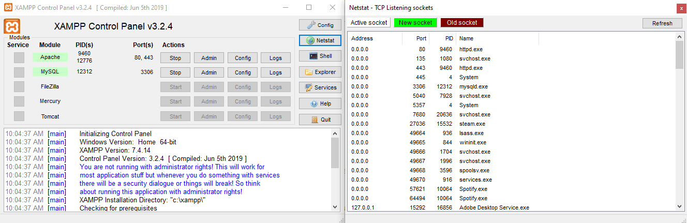Click the white Active socket legend
Viewport: 687px width, 223px height.
tap(369, 23)
